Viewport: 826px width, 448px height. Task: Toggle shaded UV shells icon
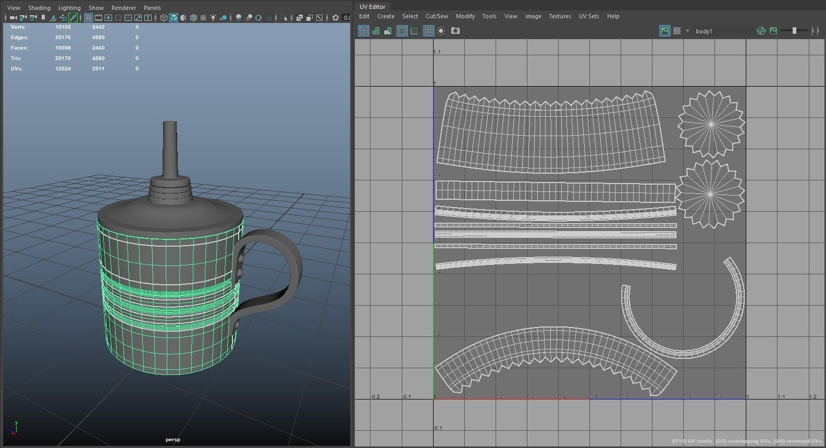376,31
